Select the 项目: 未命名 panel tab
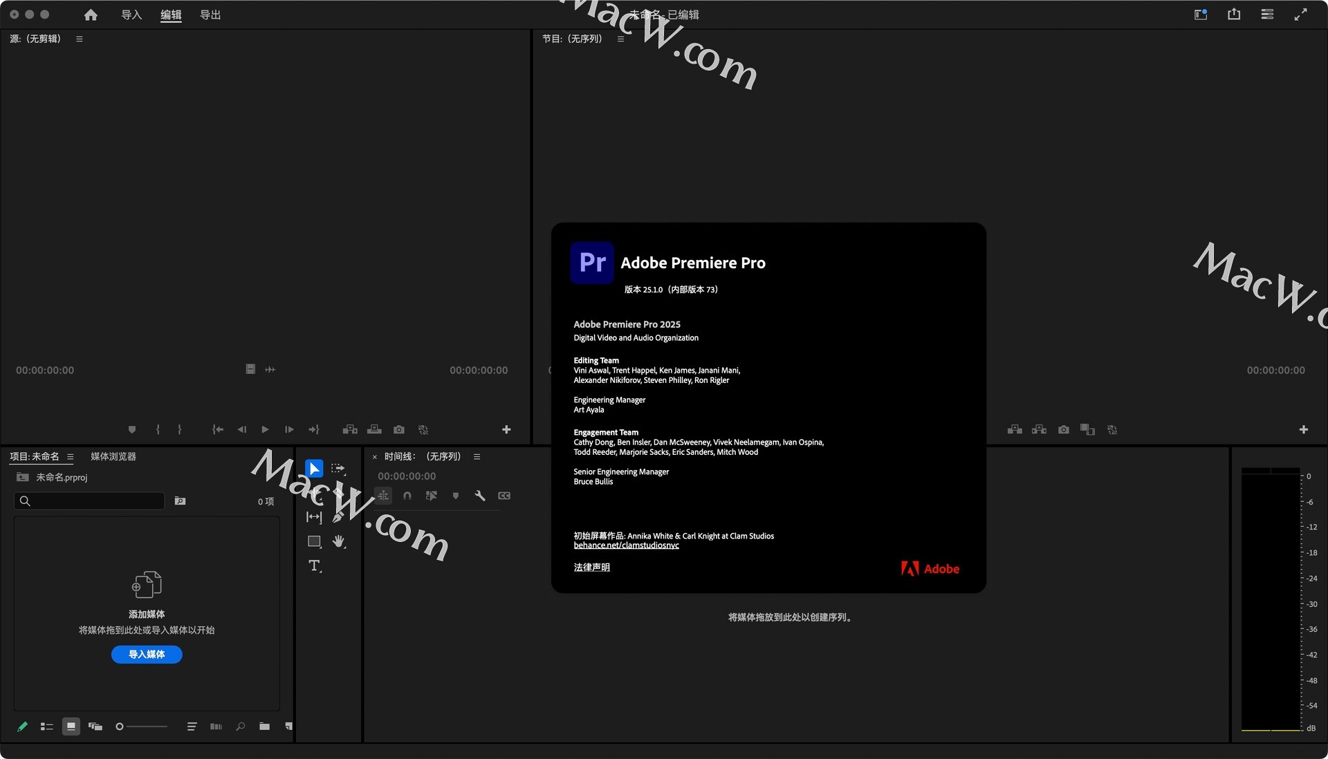1328x759 pixels. coord(35,456)
